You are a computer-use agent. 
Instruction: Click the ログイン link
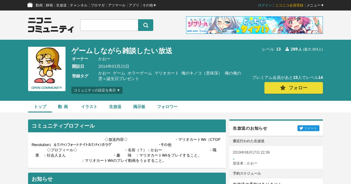tap(265, 5)
